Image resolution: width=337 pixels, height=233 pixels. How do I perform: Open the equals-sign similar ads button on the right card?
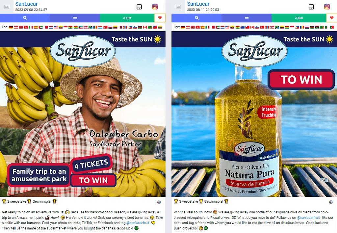tap(246, 18)
